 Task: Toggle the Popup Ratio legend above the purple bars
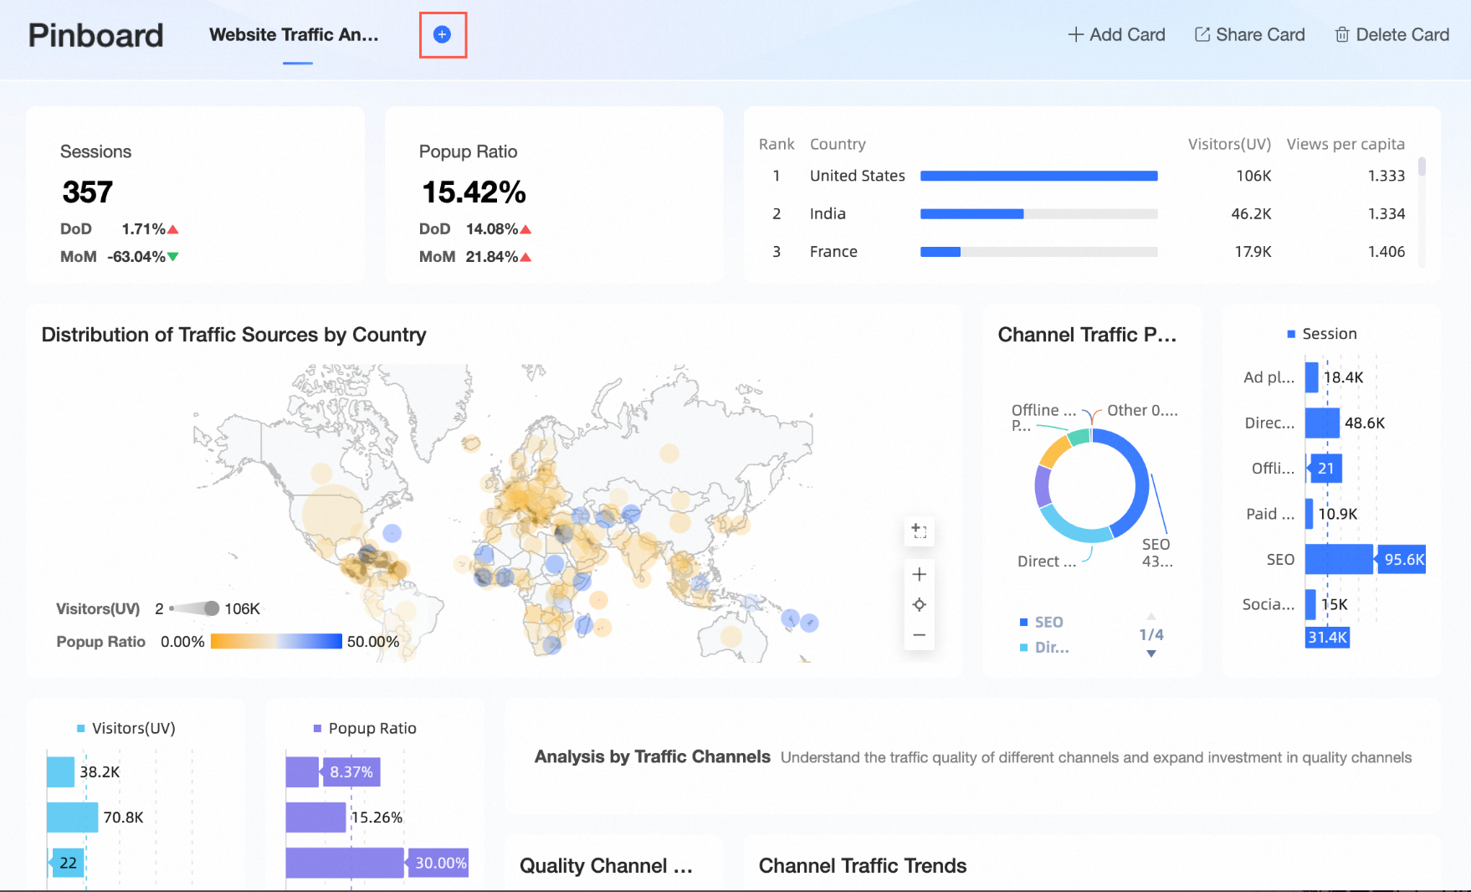click(365, 728)
